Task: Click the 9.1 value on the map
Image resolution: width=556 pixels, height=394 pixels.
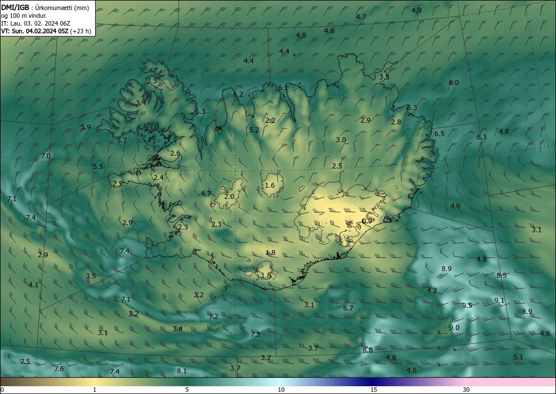Action: (499, 301)
